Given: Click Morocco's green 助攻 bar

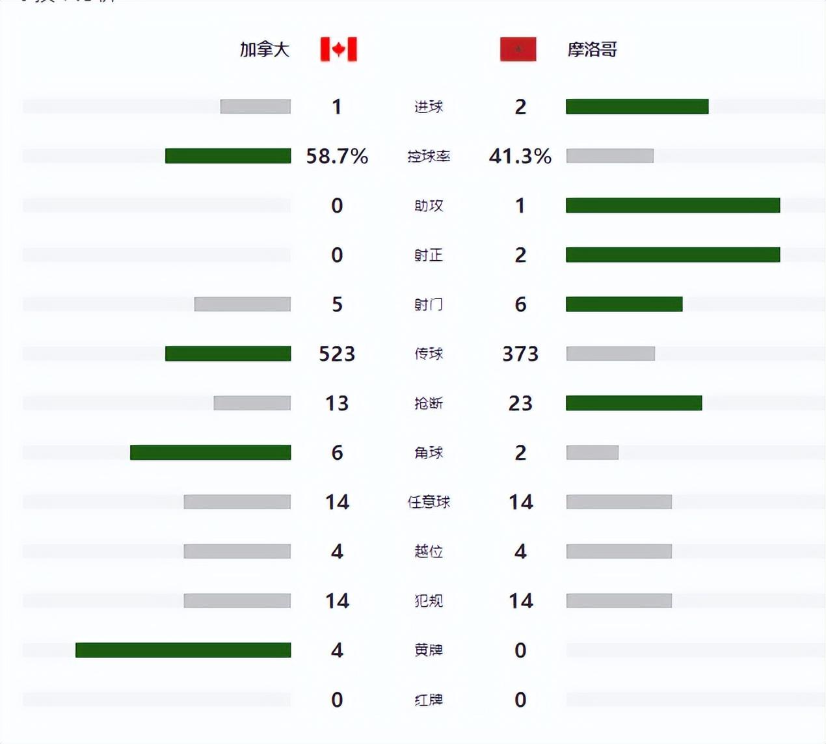Looking at the screenshot, I should click(x=673, y=206).
